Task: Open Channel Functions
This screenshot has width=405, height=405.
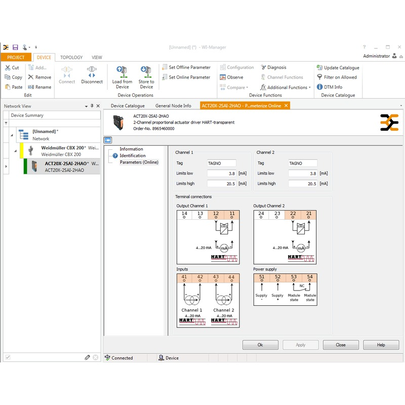Action: tap(282, 77)
